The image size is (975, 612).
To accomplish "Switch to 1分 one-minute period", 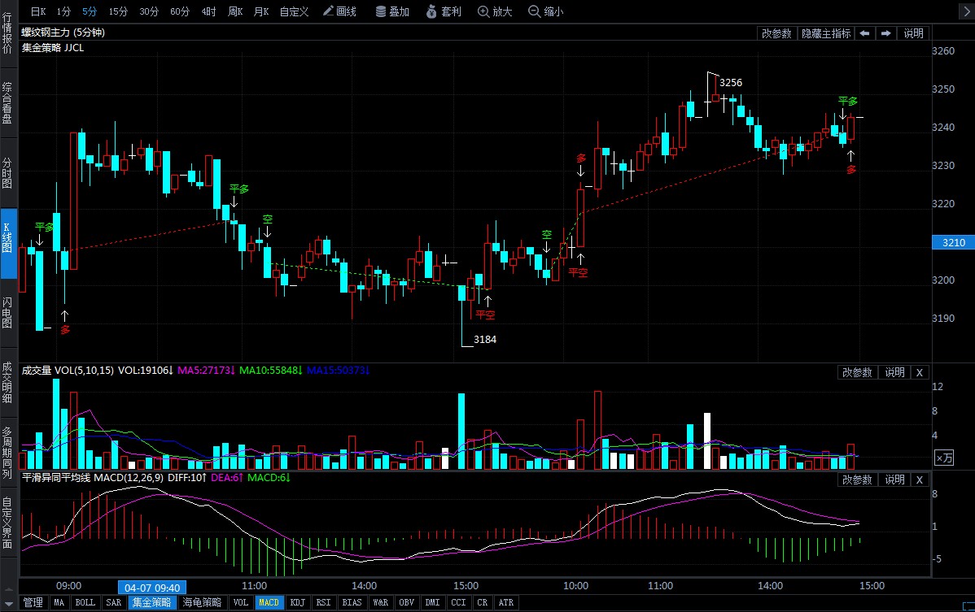I will (63, 11).
